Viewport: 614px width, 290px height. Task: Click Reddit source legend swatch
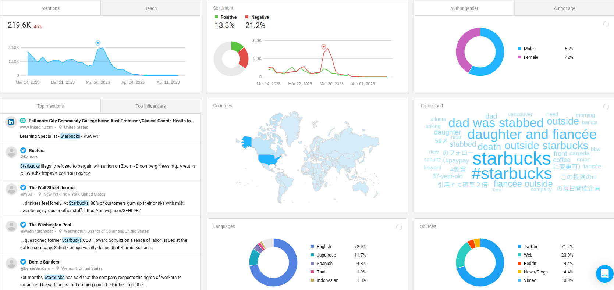point(519,263)
